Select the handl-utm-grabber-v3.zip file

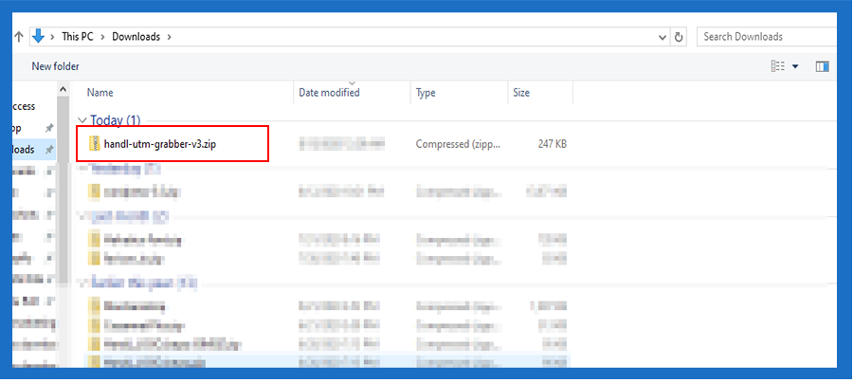click(166, 143)
